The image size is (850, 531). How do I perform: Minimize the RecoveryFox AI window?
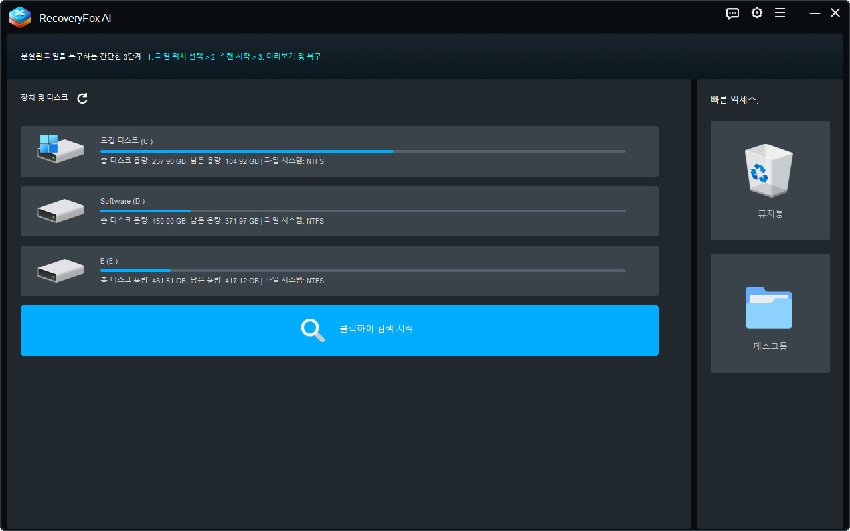(814, 13)
